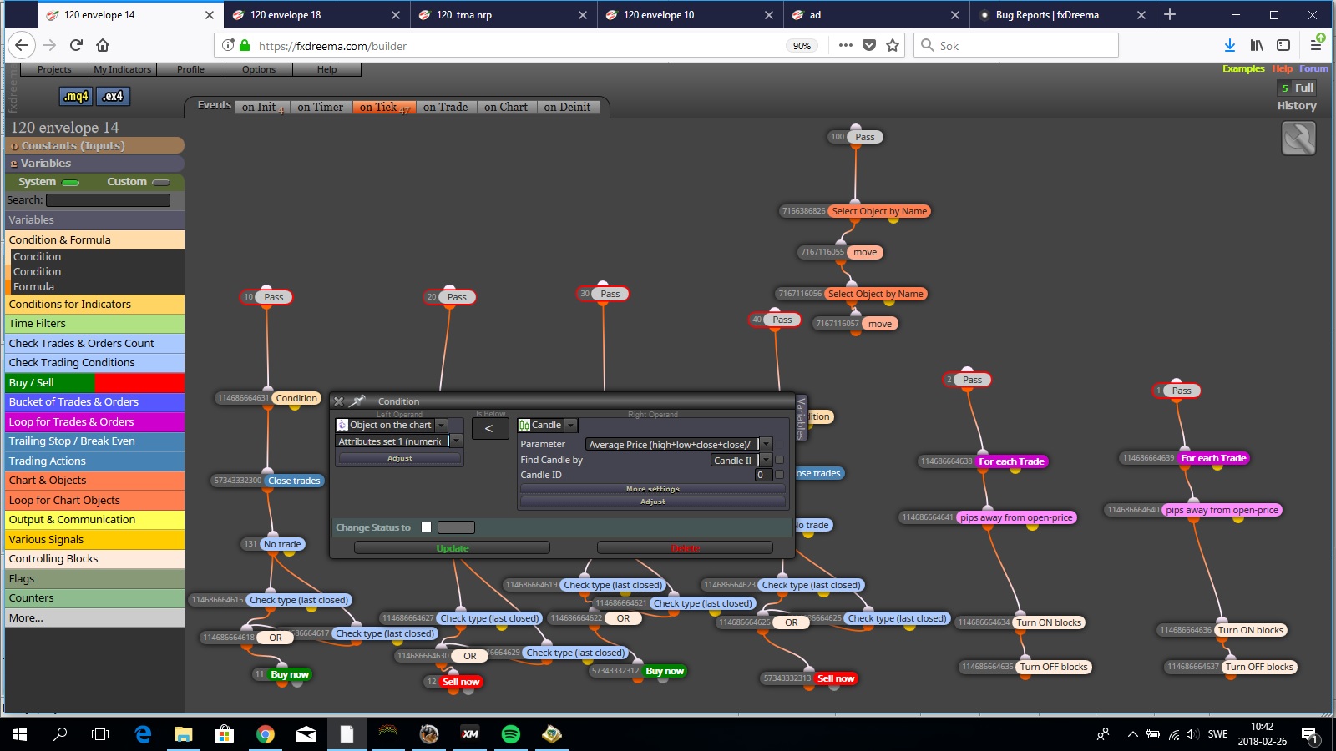Click Adjust under the left operand
The height and width of the screenshot is (751, 1336).
tap(400, 458)
